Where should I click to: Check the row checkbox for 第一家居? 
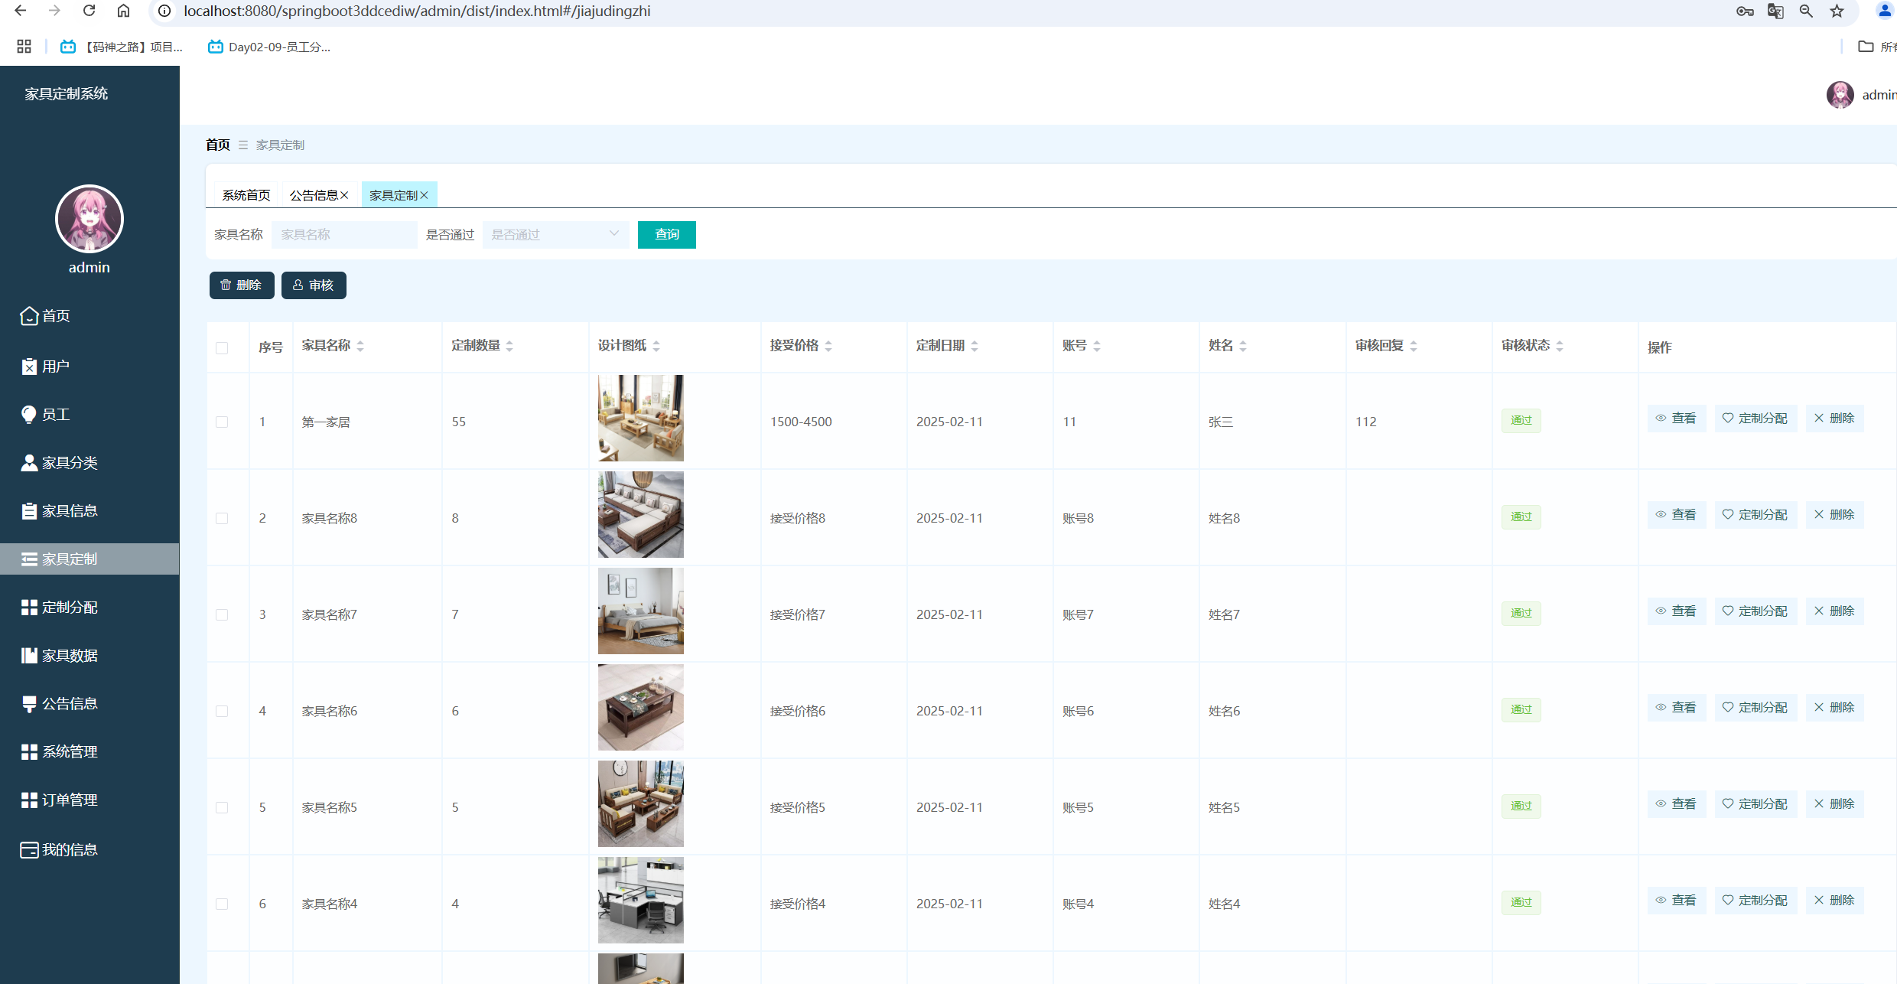pos(222,422)
